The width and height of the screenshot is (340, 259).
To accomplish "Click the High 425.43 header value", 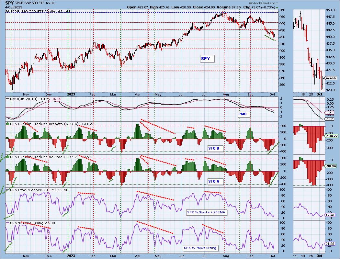I will pos(160,7).
